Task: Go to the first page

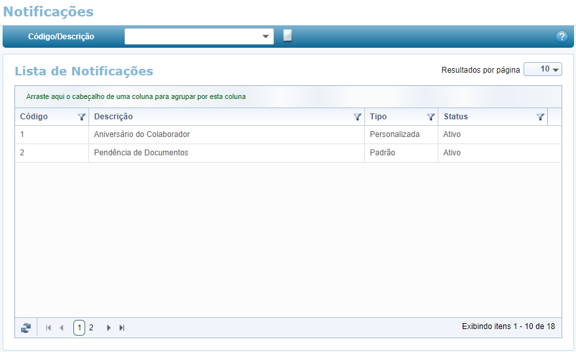Action: pyautogui.click(x=48, y=328)
